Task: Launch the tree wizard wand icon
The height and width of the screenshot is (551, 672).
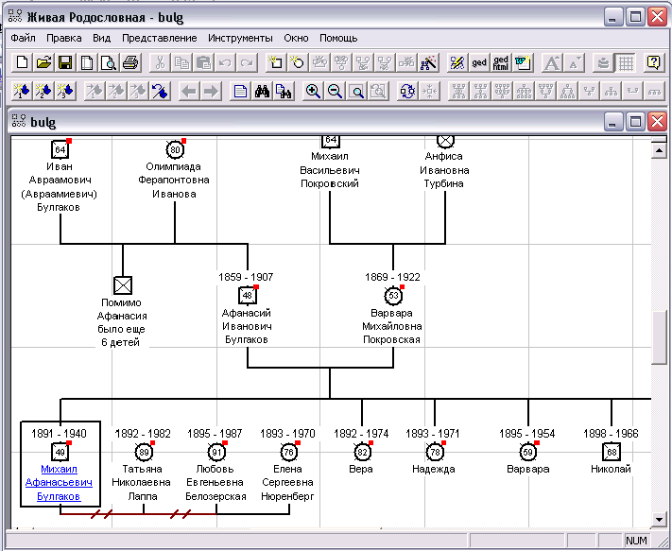Action: (x=428, y=63)
